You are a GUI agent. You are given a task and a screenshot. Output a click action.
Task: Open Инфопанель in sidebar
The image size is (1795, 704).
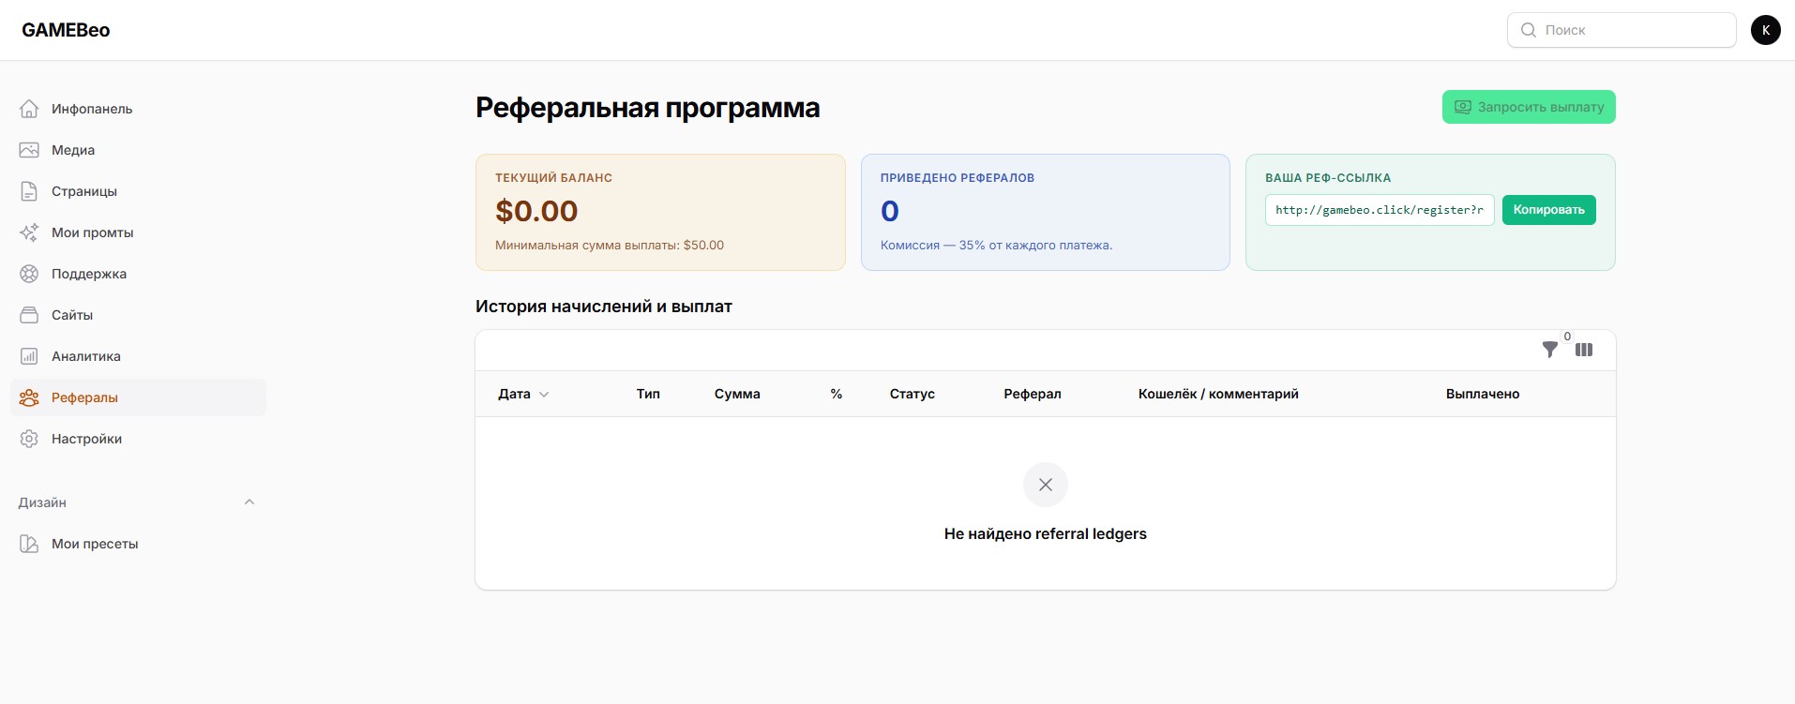click(x=138, y=109)
